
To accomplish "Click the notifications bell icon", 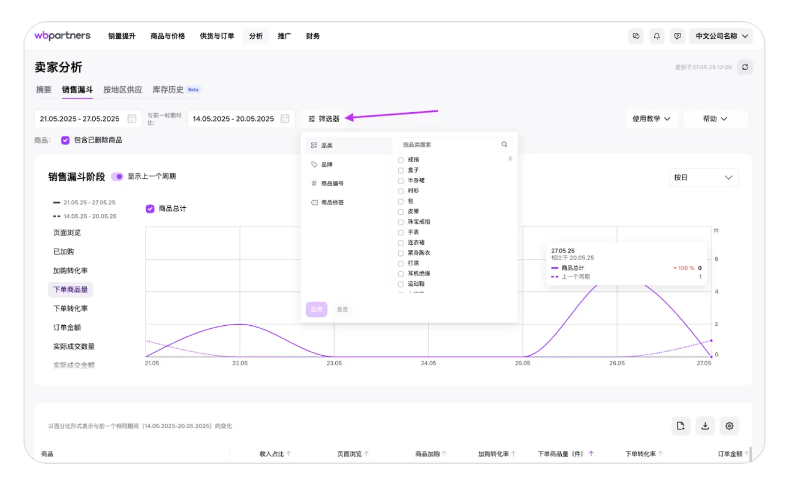I will (x=656, y=36).
